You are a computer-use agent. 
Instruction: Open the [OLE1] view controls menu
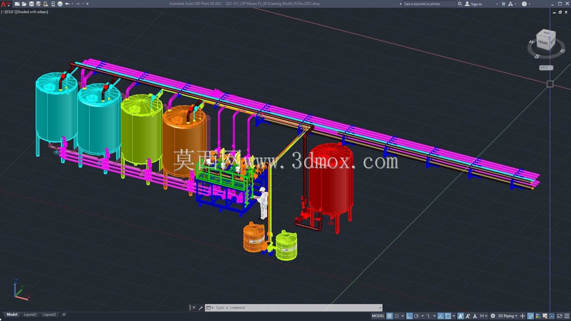(x=11, y=12)
